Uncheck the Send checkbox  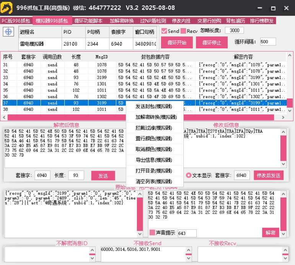coord(164,31)
